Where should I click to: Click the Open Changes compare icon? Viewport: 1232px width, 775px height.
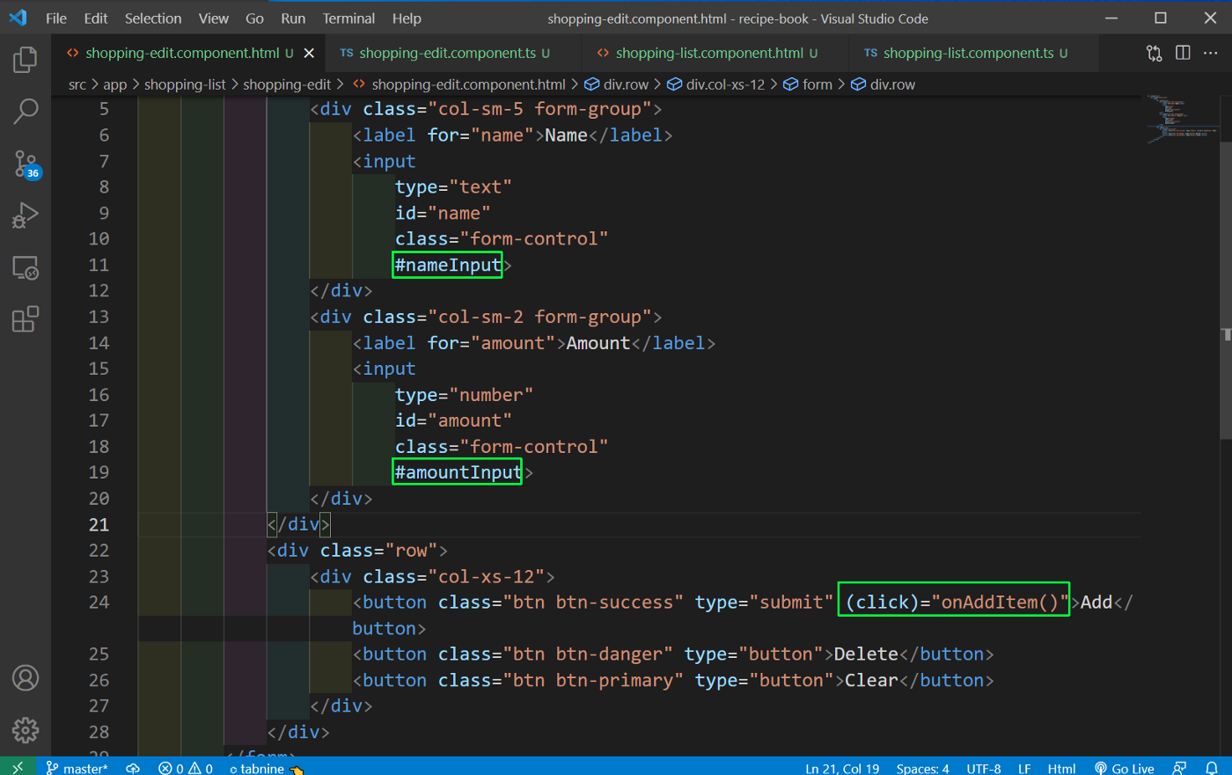pyautogui.click(x=1154, y=53)
